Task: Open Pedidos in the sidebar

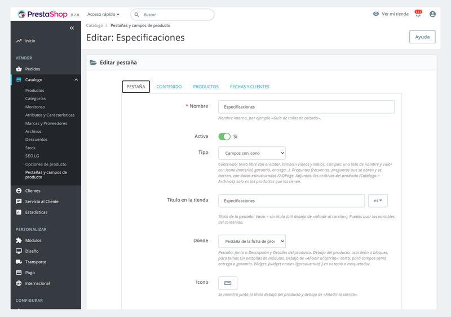Action: click(x=33, y=69)
